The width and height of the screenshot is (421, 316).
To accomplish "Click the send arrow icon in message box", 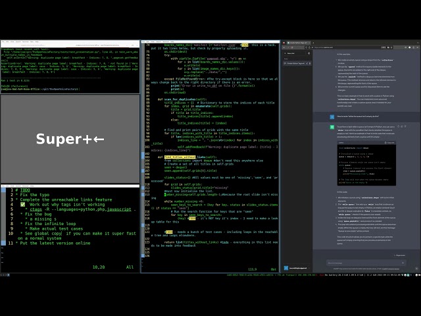I will 403,263.
